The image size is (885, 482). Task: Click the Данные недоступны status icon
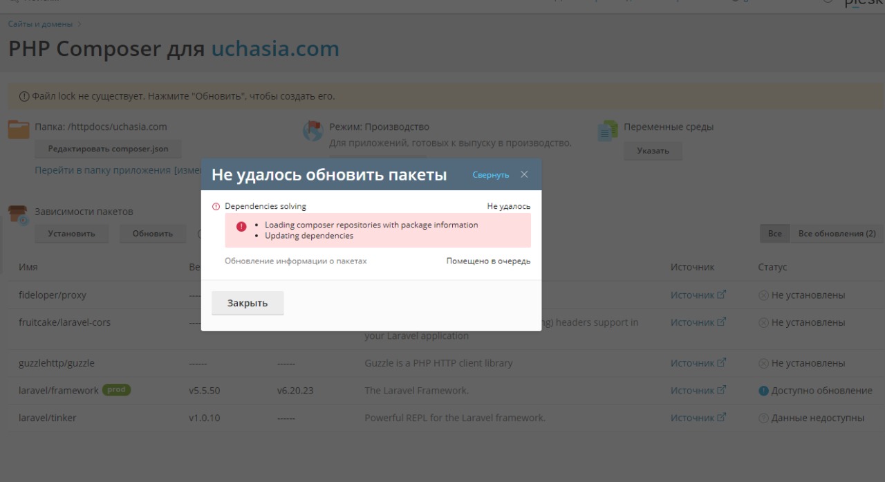(x=763, y=418)
